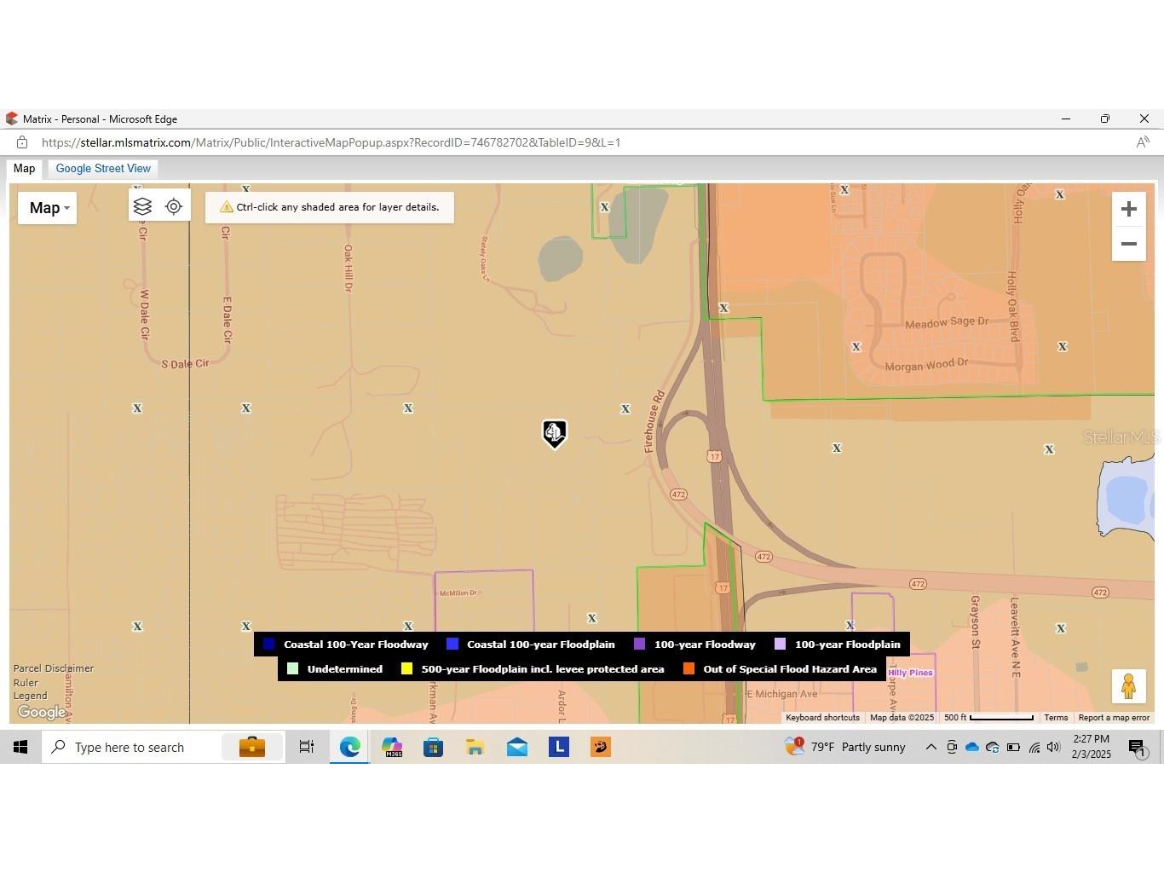Screen dimensions: 1164x873
Task: Zoom in with the plus button
Action: click(1128, 210)
